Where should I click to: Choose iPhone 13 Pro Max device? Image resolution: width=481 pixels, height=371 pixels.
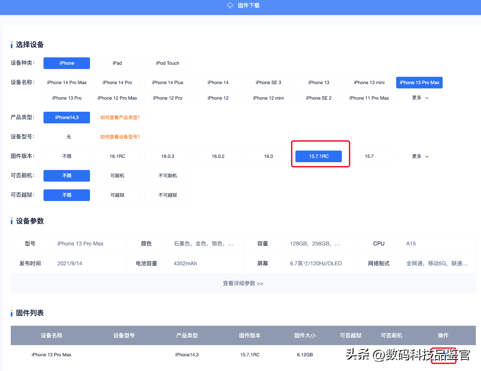tap(419, 82)
